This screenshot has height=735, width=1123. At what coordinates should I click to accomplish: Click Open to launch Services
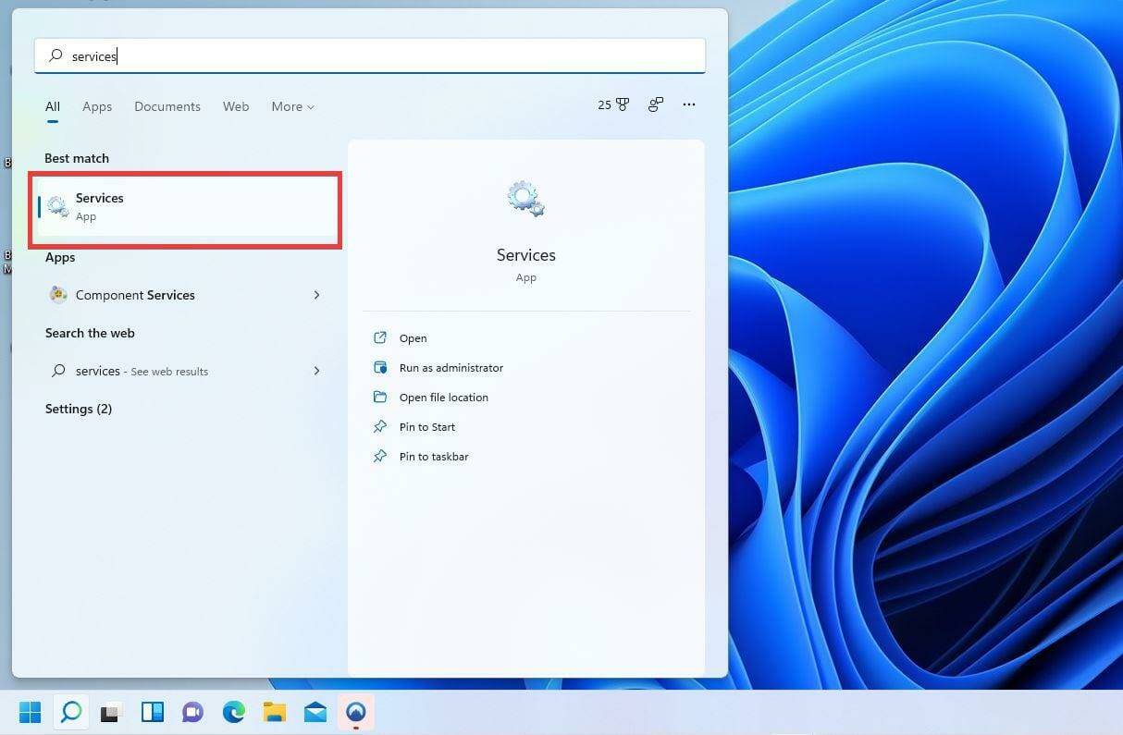tap(413, 337)
